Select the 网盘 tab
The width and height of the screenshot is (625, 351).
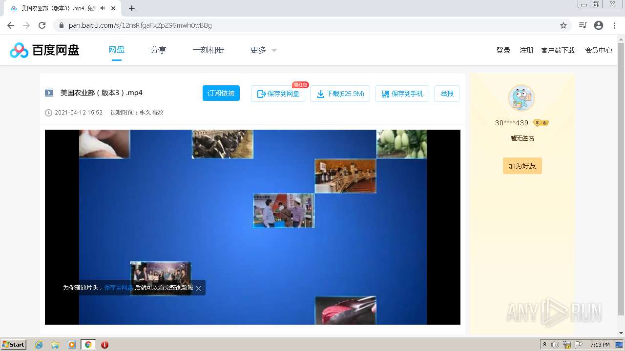117,50
